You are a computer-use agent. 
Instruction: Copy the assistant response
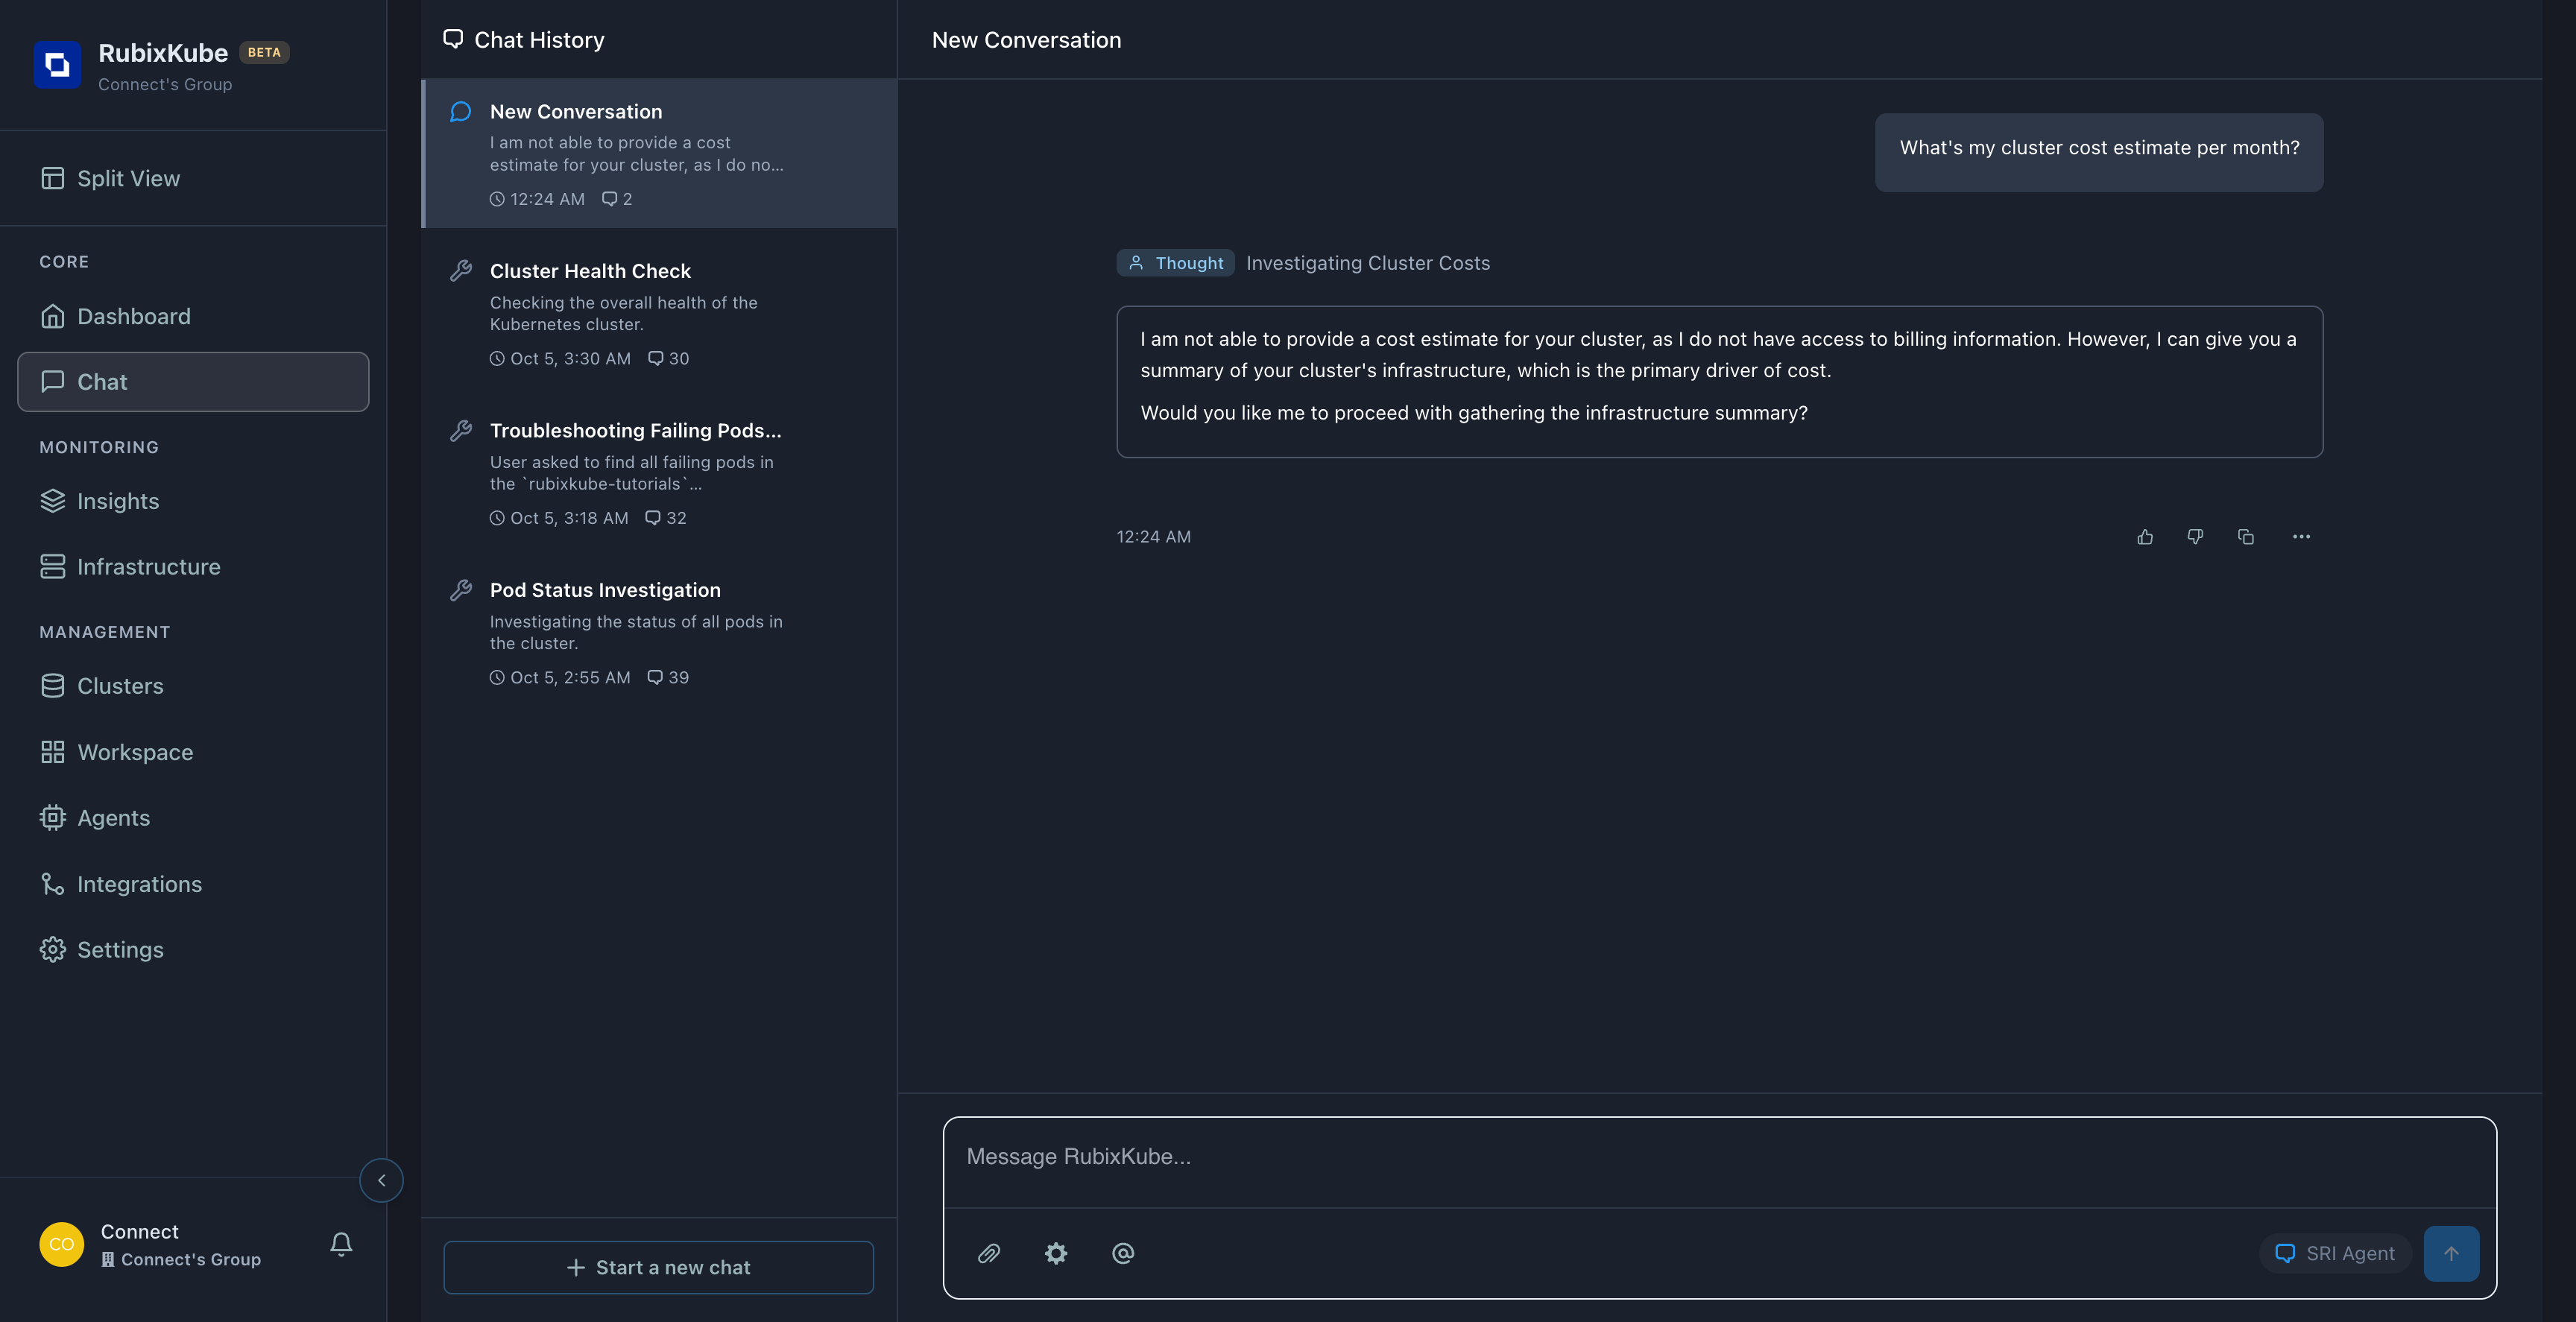coord(2246,537)
